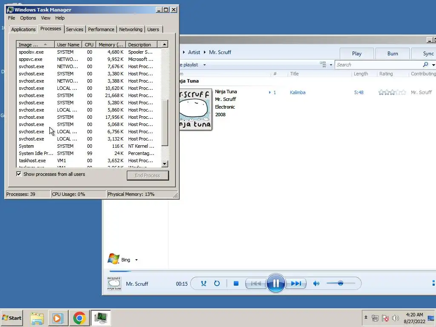
Task: Toggle shuffle in Windows Media Player
Action: [204, 283]
